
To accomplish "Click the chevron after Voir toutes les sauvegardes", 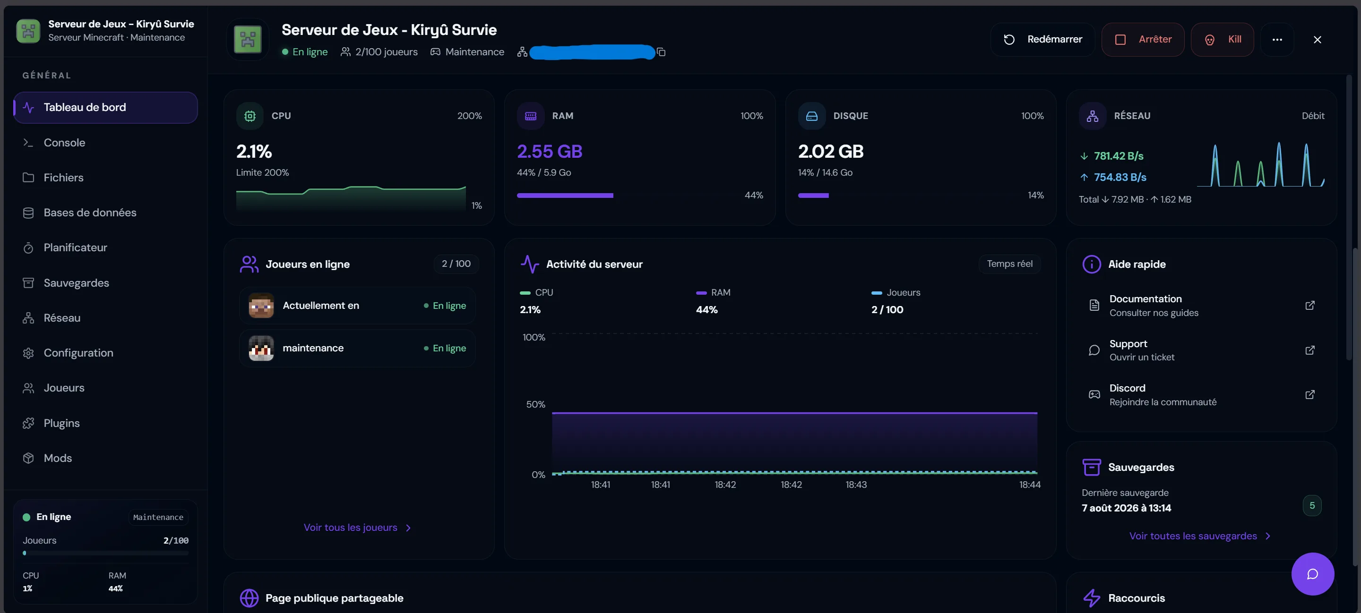I will click(1267, 536).
